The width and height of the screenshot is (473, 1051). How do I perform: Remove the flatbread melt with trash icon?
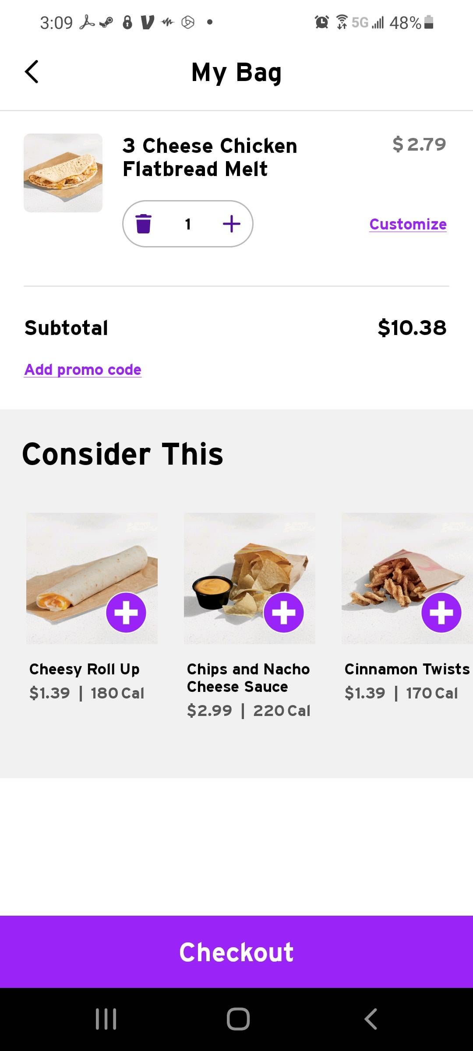click(x=144, y=224)
